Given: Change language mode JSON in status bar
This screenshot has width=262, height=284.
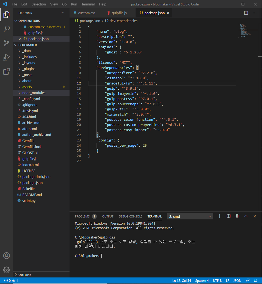Looking at the screenshot, I should (x=237, y=280).
